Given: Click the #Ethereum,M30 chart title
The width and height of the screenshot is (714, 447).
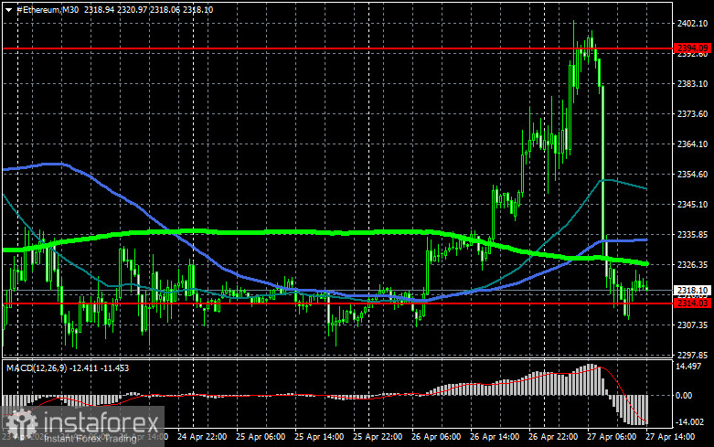Looking at the screenshot, I should coord(48,9).
